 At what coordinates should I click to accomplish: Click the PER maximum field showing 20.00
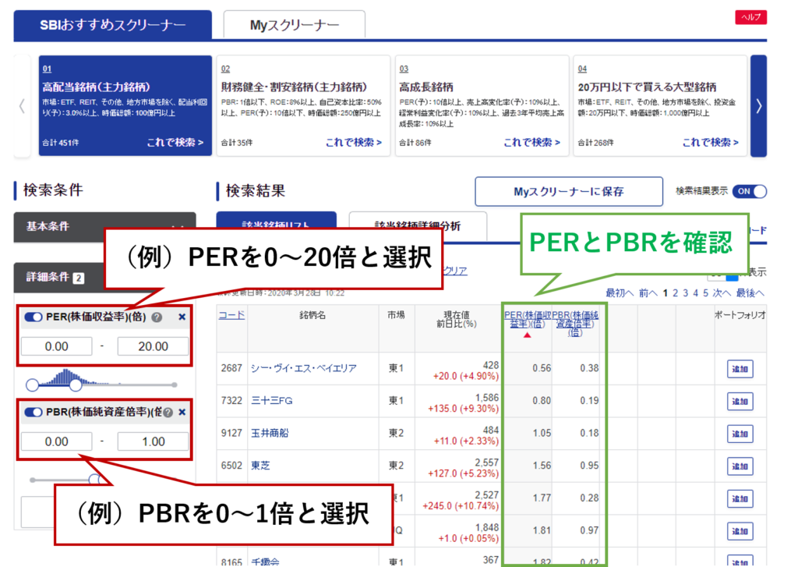pyautogui.click(x=153, y=346)
